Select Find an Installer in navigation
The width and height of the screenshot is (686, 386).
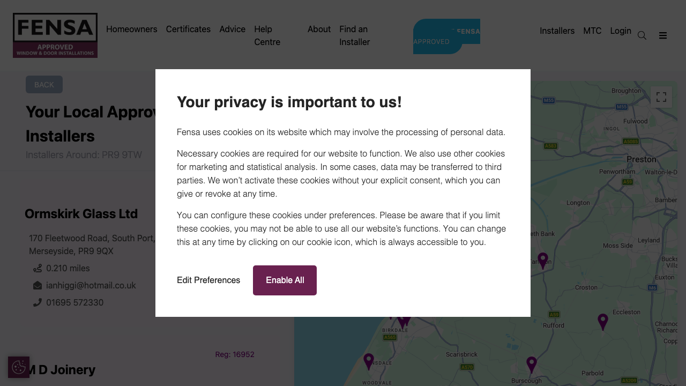pyautogui.click(x=354, y=35)
